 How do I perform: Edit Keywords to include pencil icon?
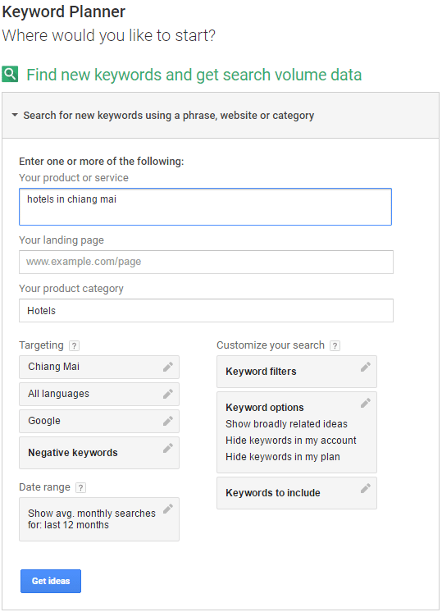coord(366,488)
